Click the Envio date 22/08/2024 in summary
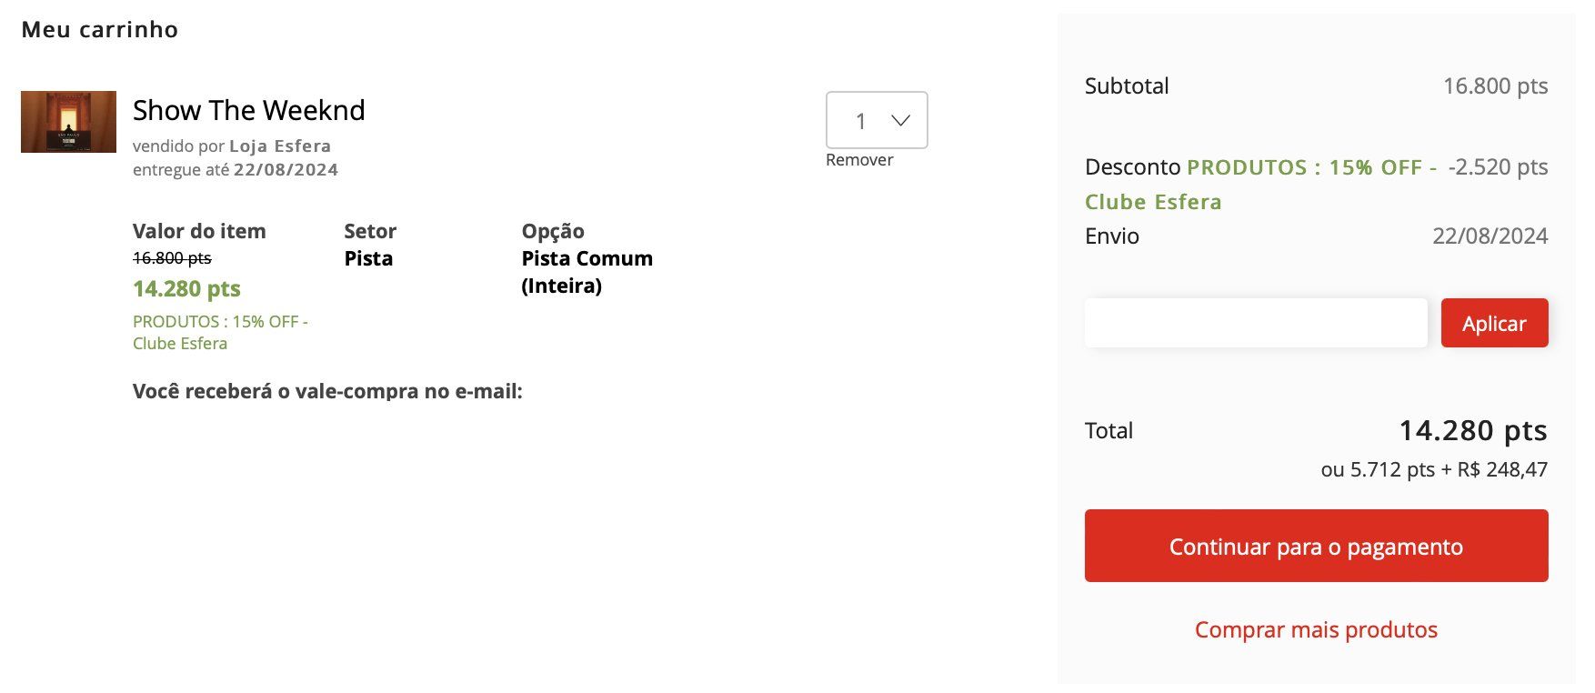The width and height of the screenshot is (1595, 693). (x=1490, y=236)
